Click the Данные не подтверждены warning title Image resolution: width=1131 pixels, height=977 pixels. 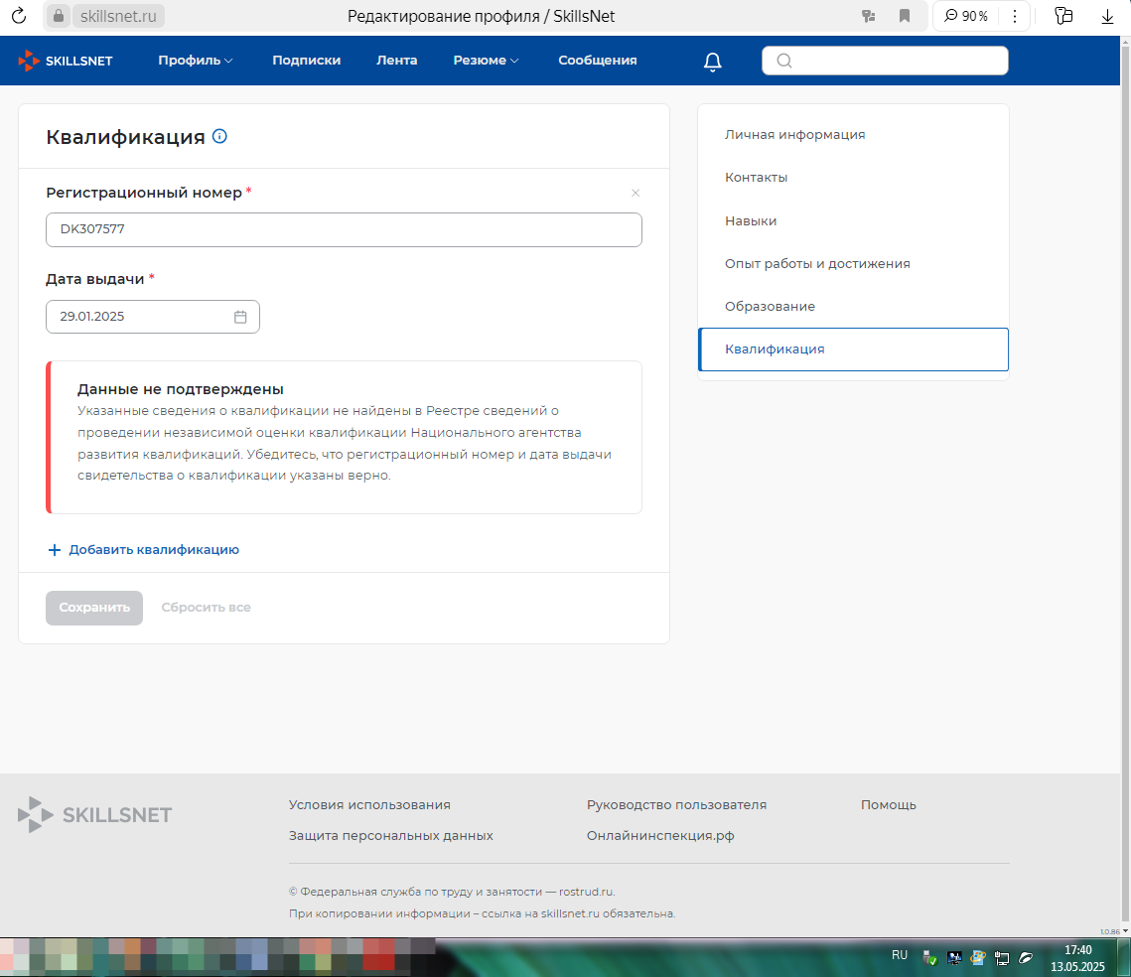tap(181, 389)
